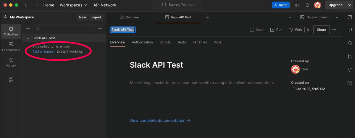
Task: Click the Created by avatar labeled You
Action: [x=295, y=69]
